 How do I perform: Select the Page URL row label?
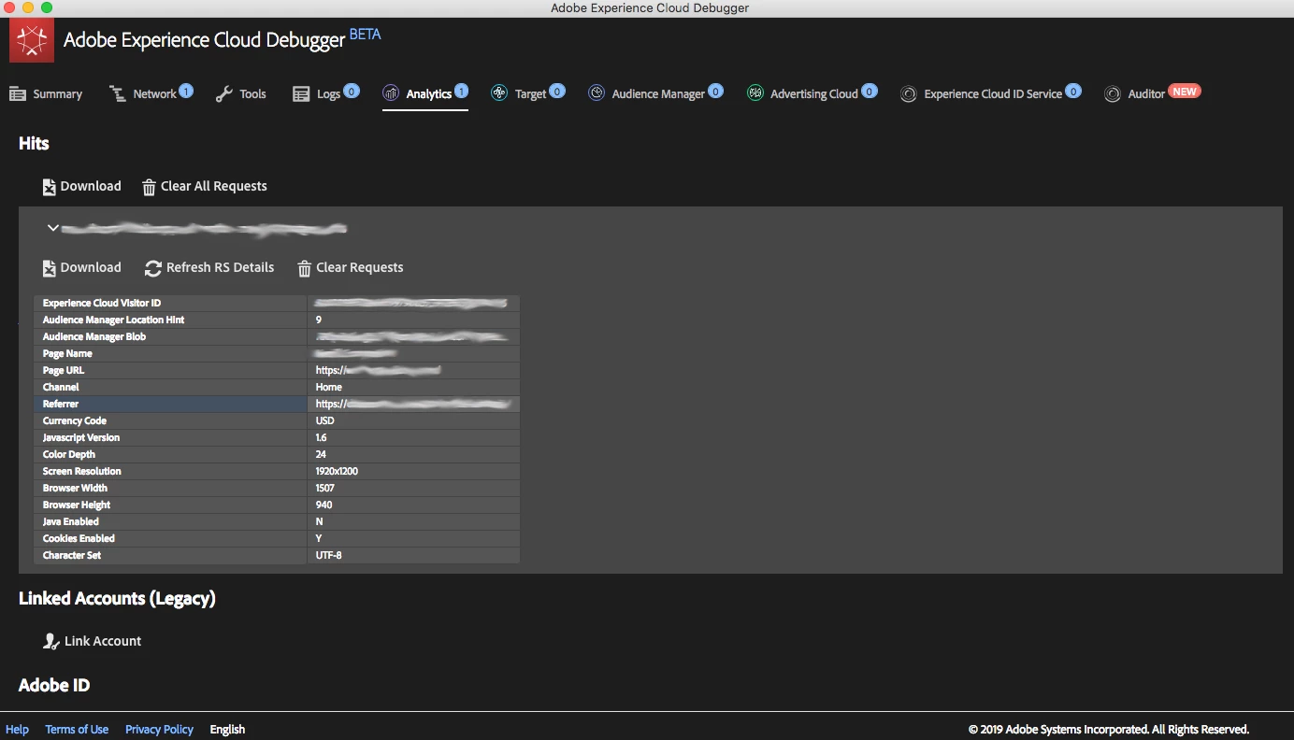tap(64, 371)
